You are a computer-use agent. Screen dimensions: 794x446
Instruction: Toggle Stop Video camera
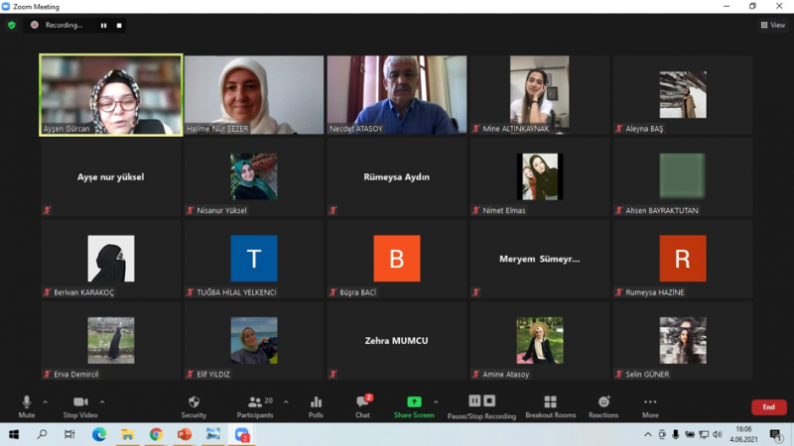[x=79, y=405]
